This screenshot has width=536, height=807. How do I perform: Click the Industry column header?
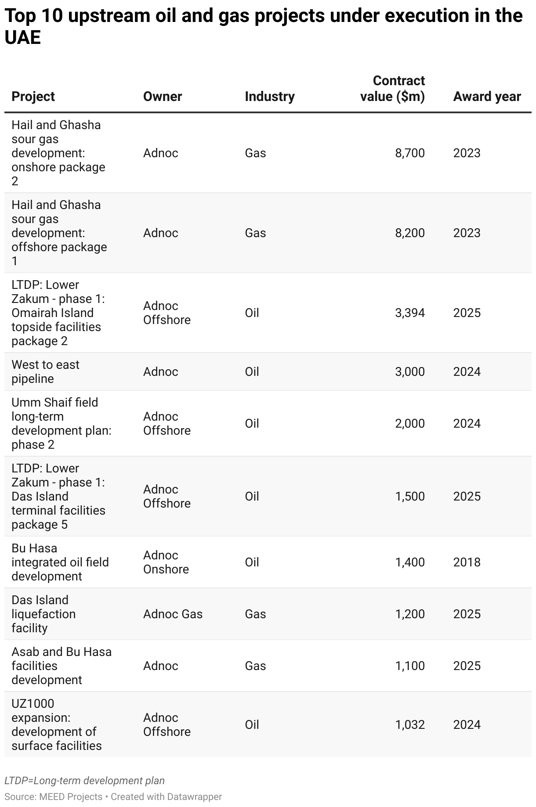click(269, 97)
